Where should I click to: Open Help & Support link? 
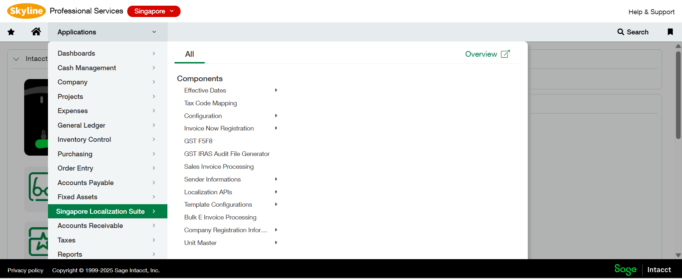coord(651,12)
